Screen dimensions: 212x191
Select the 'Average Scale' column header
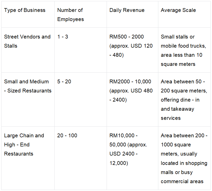(x=178, y=10)
